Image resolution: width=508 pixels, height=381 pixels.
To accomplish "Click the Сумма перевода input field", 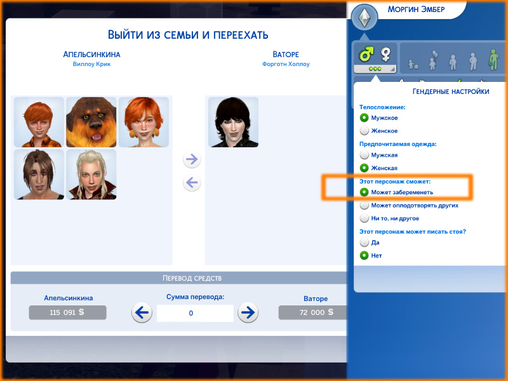I will 195,313.
